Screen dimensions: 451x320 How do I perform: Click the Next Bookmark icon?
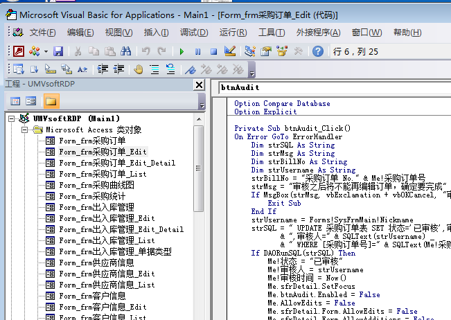point(206,69)
